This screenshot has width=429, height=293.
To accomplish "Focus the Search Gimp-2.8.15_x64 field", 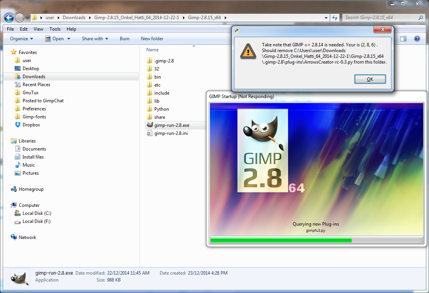I will coord(381,18).
